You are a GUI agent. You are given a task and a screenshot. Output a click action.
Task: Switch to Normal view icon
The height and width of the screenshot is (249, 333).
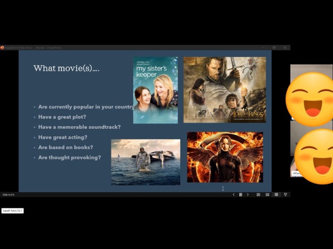258,194
